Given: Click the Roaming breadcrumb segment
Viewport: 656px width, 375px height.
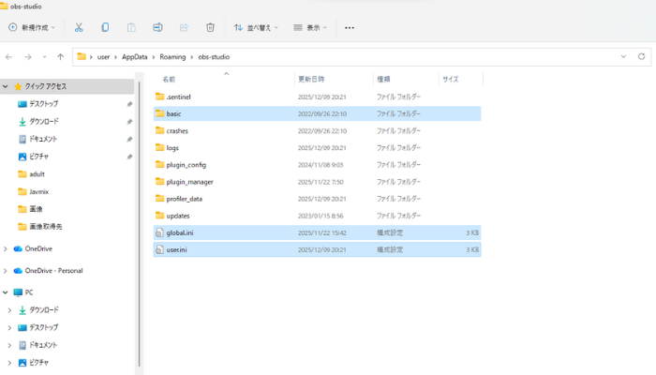Looking at the screenshot, I should pos(172,57).
